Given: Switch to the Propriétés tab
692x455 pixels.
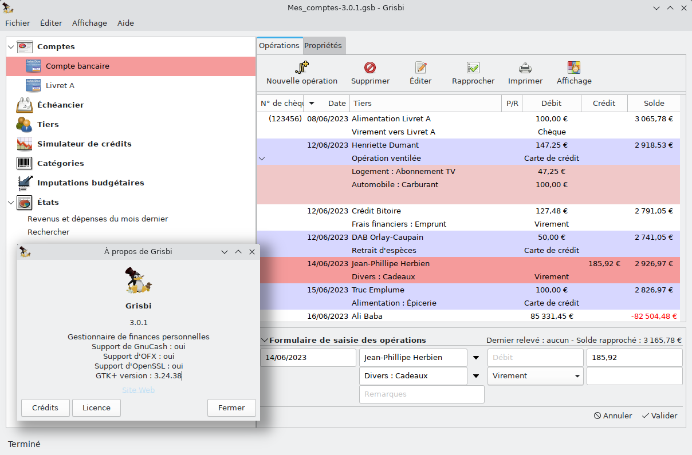Looking at the screenshot, I should coord(323,45).
